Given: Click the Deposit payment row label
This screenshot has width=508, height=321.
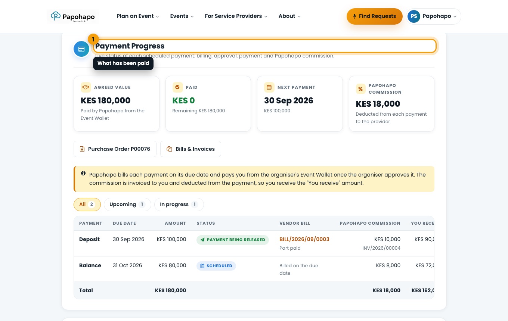Looking at the screenshot, I should [90, 239].
